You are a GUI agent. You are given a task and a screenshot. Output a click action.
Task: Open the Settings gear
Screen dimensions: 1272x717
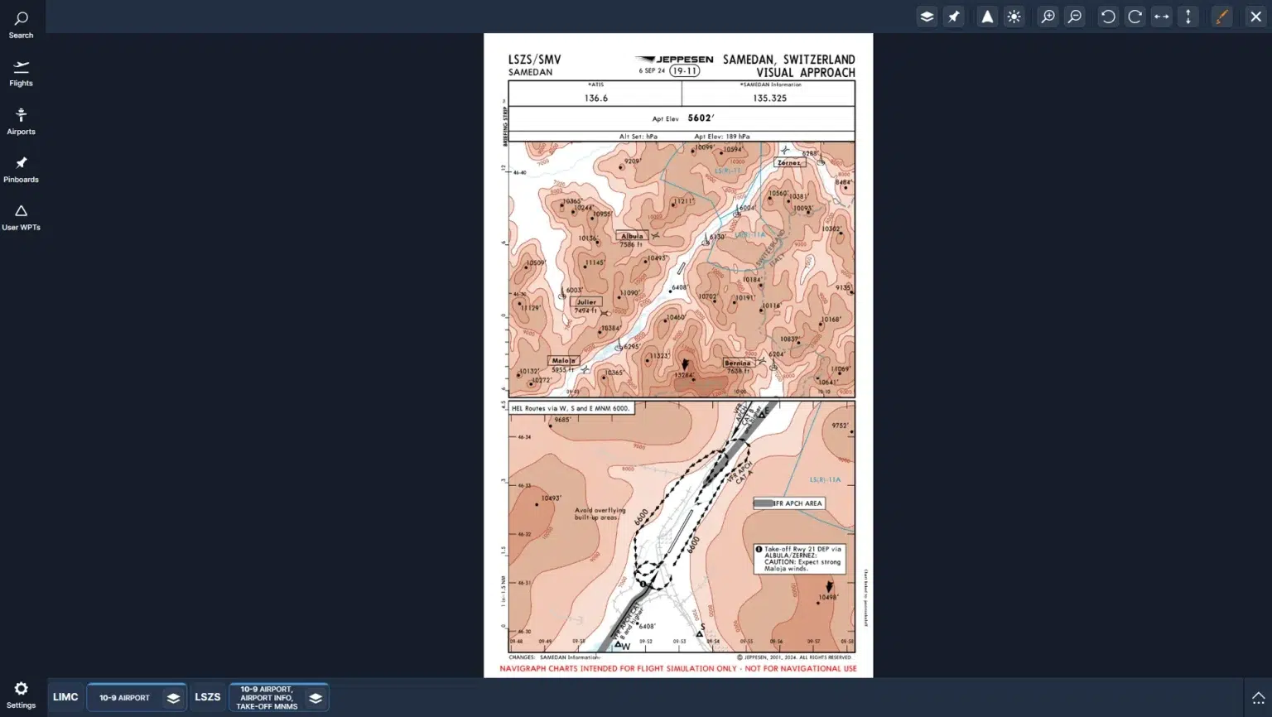click(21, 695)
